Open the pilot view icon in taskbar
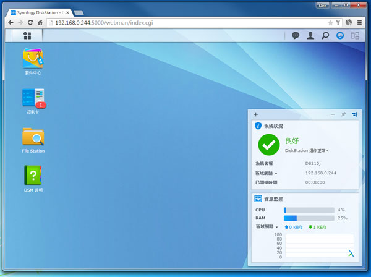 (355, 36)
